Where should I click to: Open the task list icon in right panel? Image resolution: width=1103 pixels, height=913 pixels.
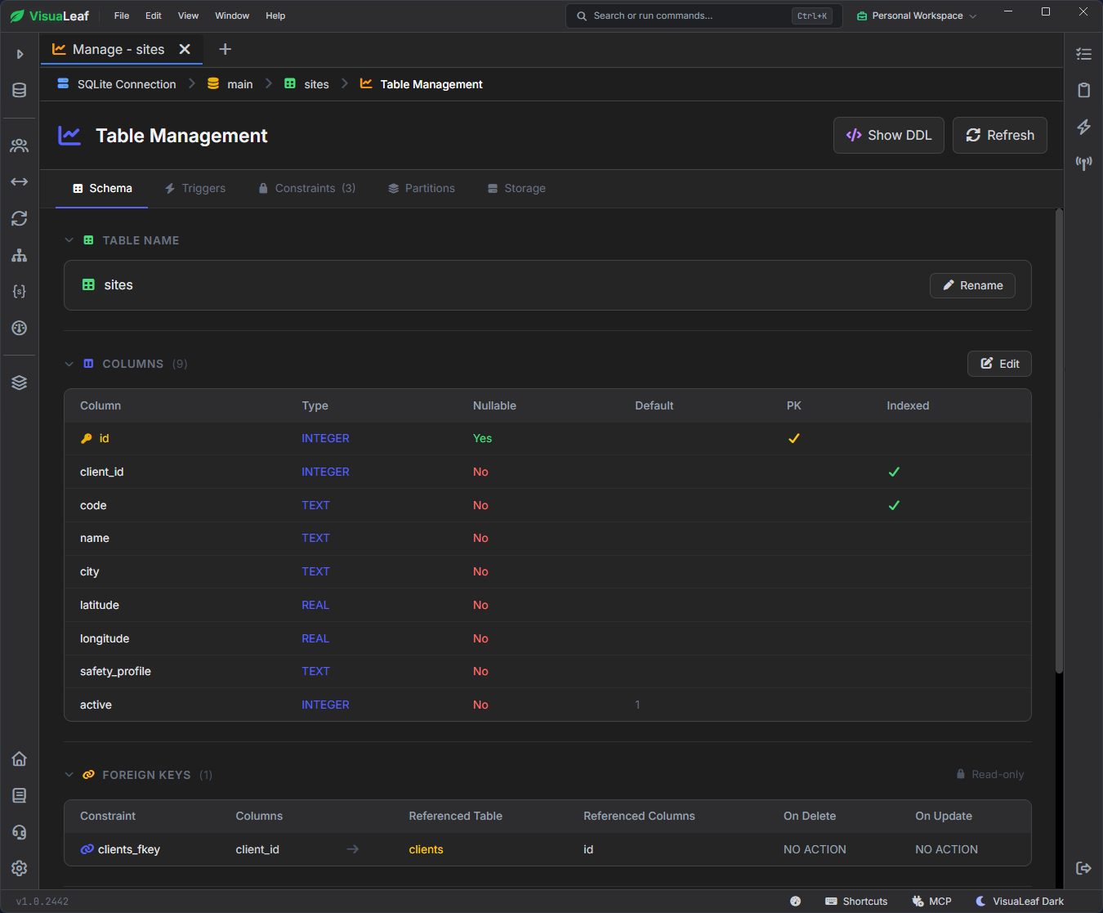tap(1084, 54)
